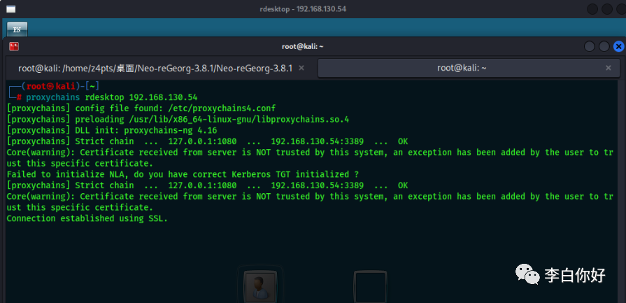Click the 'proxychains rdesktop 192.168.130.54' command line

pos(112,97)
